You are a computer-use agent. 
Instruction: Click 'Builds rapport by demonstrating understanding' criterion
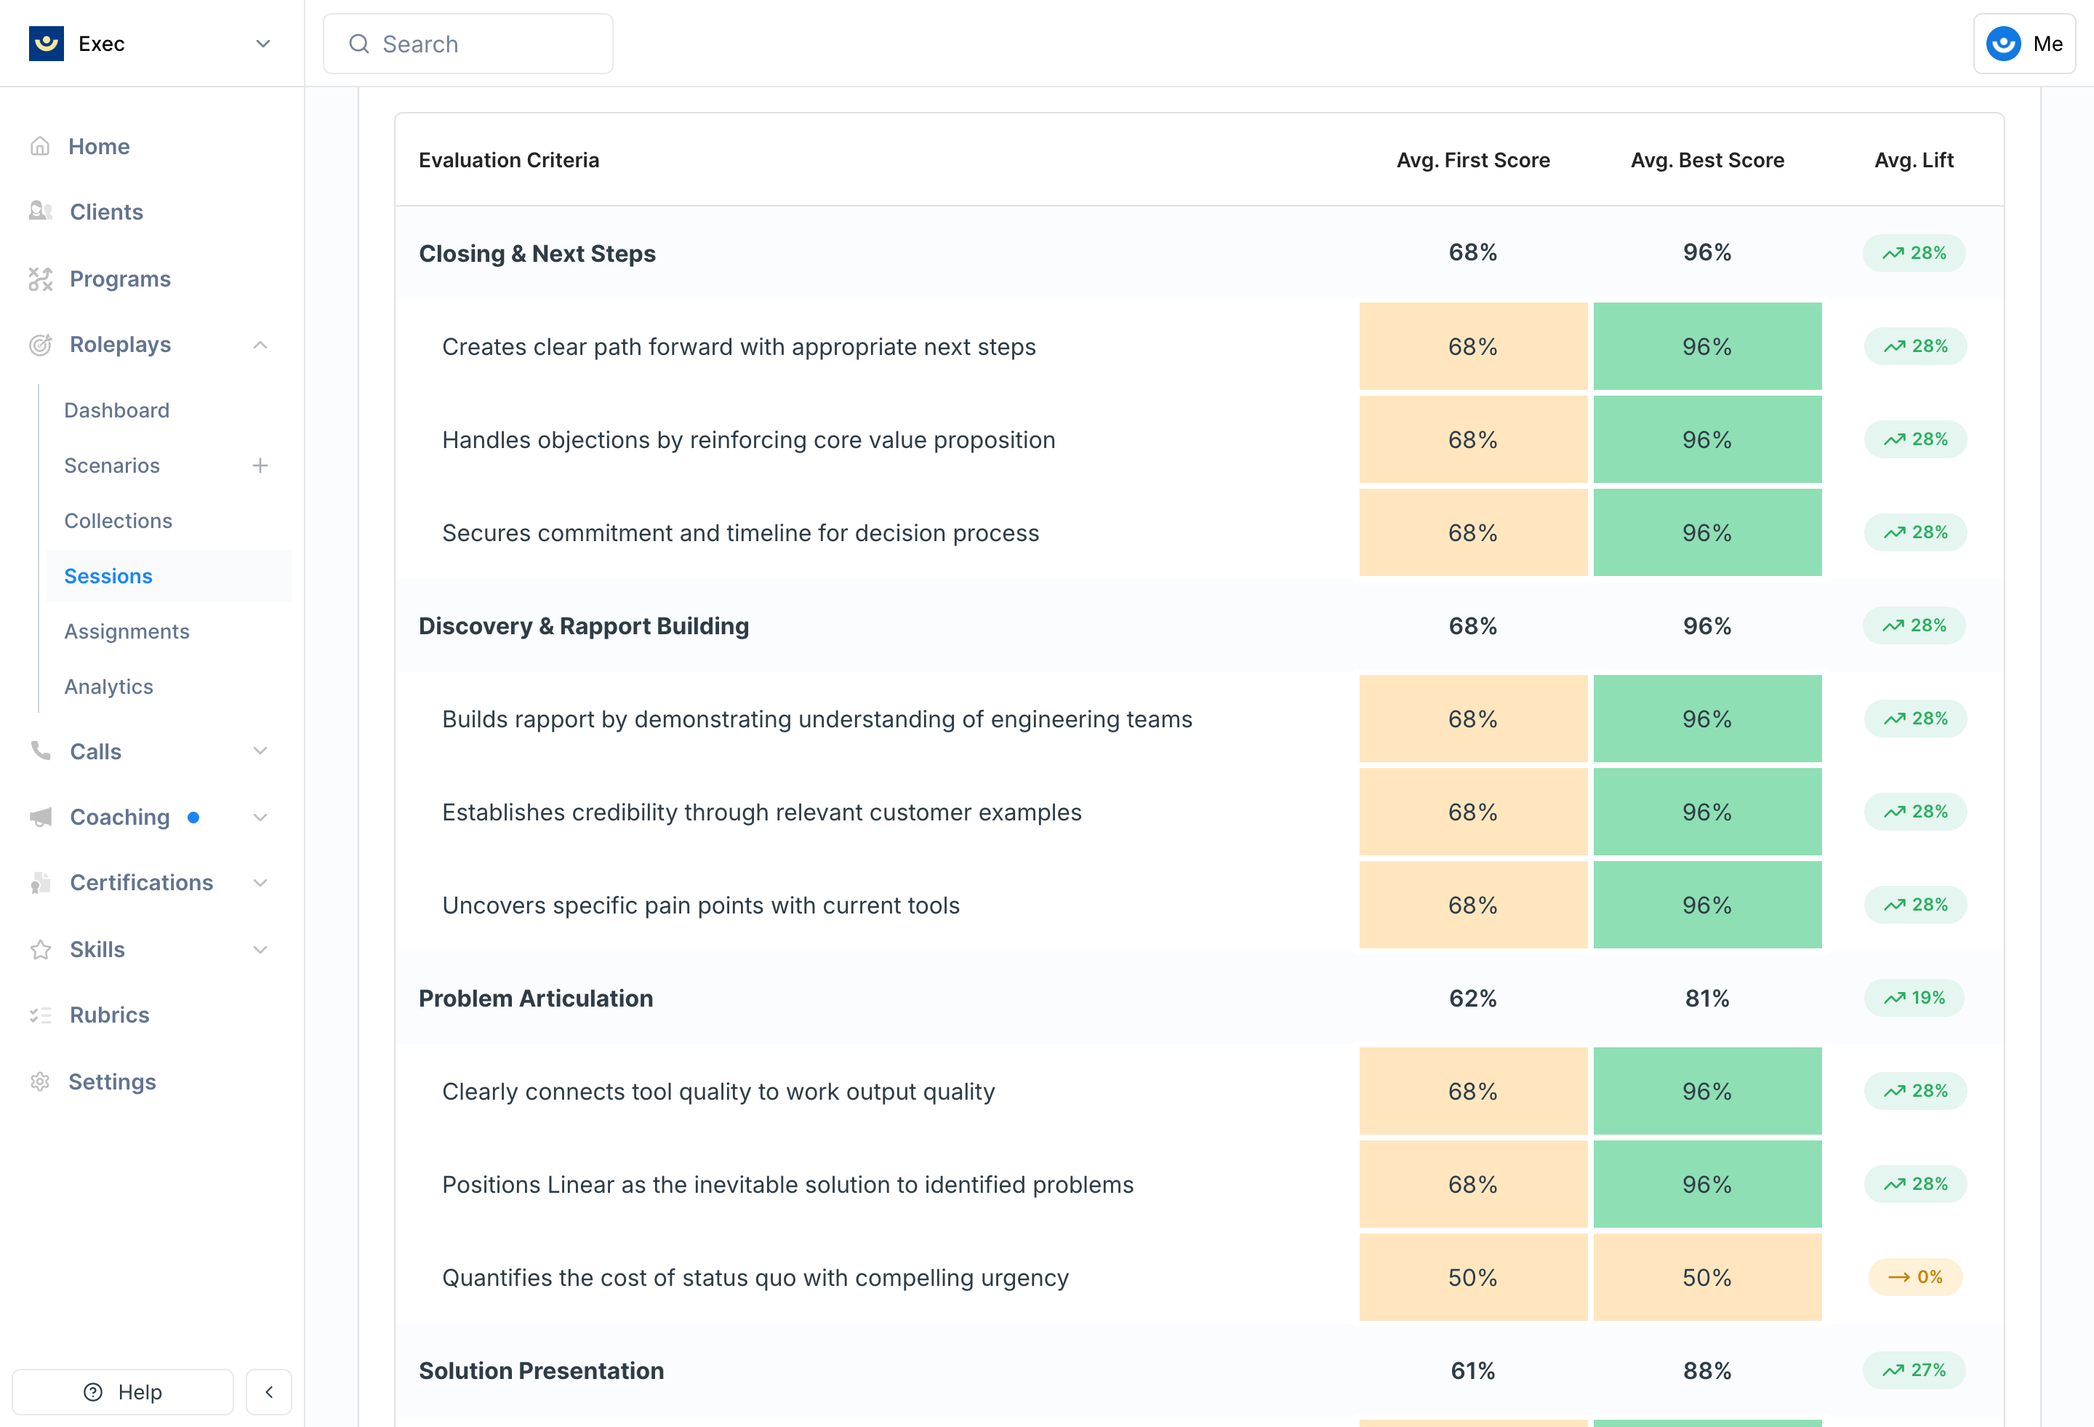[817, 719]
